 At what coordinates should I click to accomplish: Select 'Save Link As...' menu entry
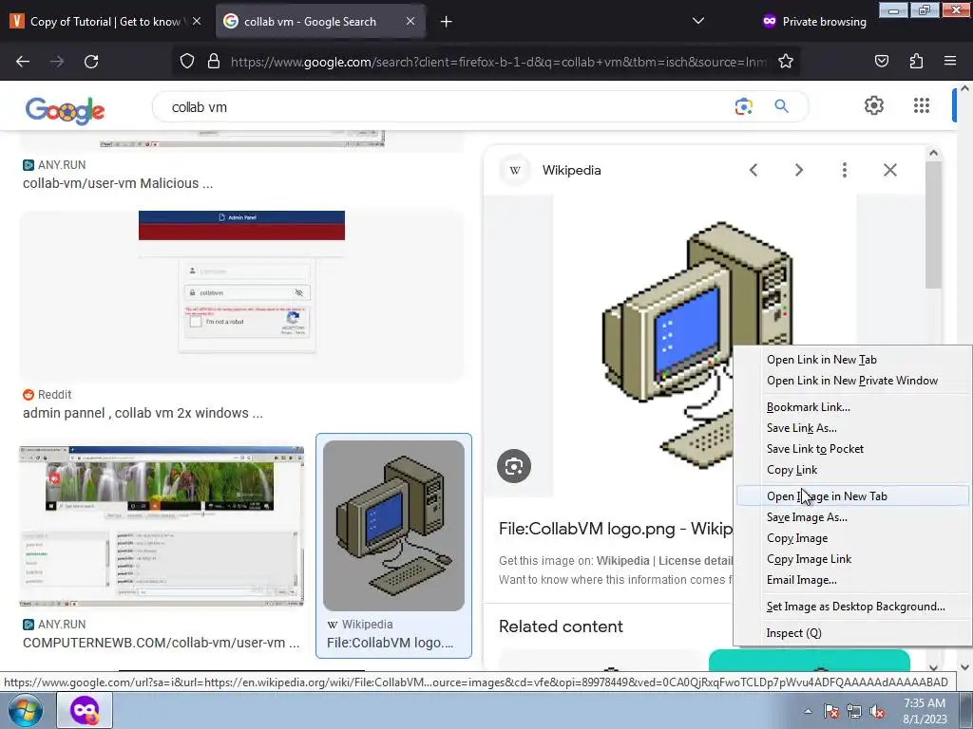pyautogui.click(x=801, y=428)
